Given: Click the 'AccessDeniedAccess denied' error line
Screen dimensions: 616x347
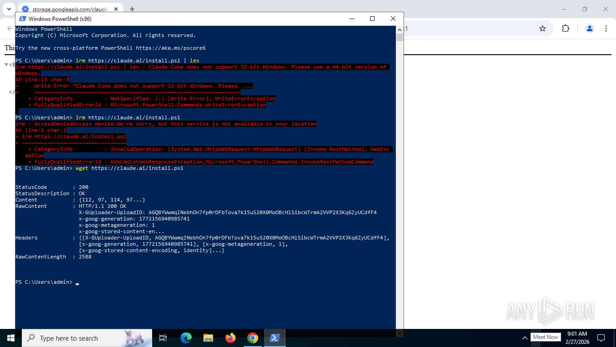Looking at the screenshot, I should (x=166, y=124).
